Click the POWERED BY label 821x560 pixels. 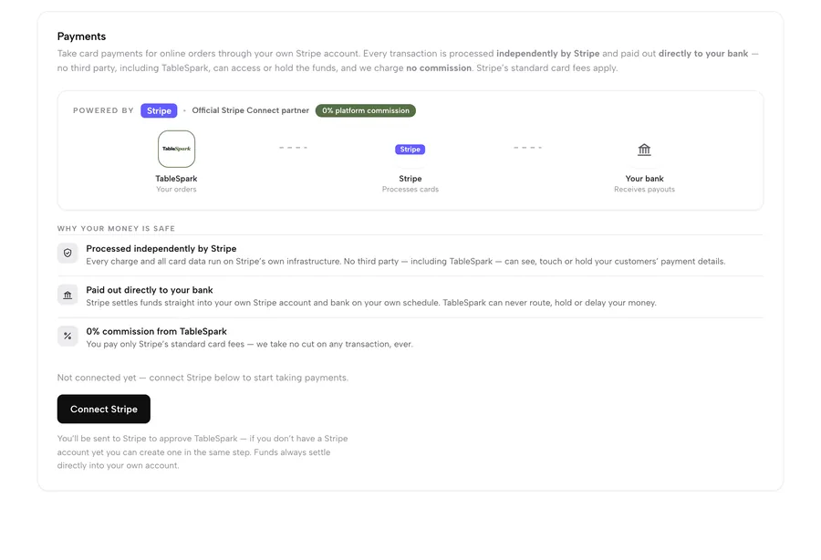[x=103, y=110]
